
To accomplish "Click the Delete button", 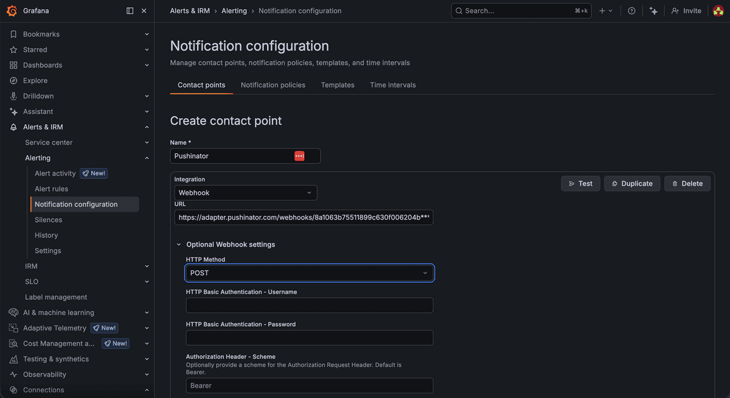I will (687, 184).
